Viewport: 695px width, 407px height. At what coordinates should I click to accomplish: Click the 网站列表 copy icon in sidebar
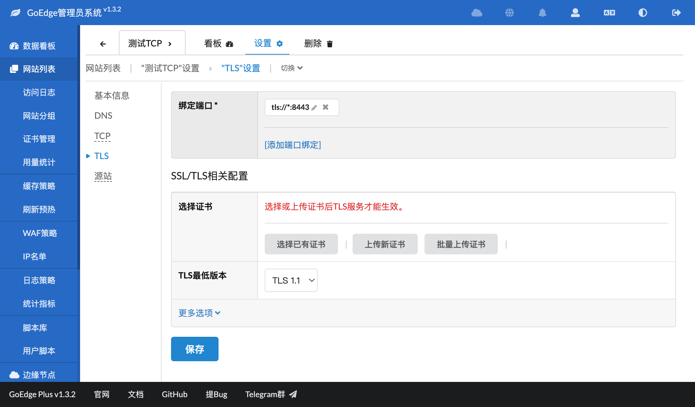(x=14, y=69)
